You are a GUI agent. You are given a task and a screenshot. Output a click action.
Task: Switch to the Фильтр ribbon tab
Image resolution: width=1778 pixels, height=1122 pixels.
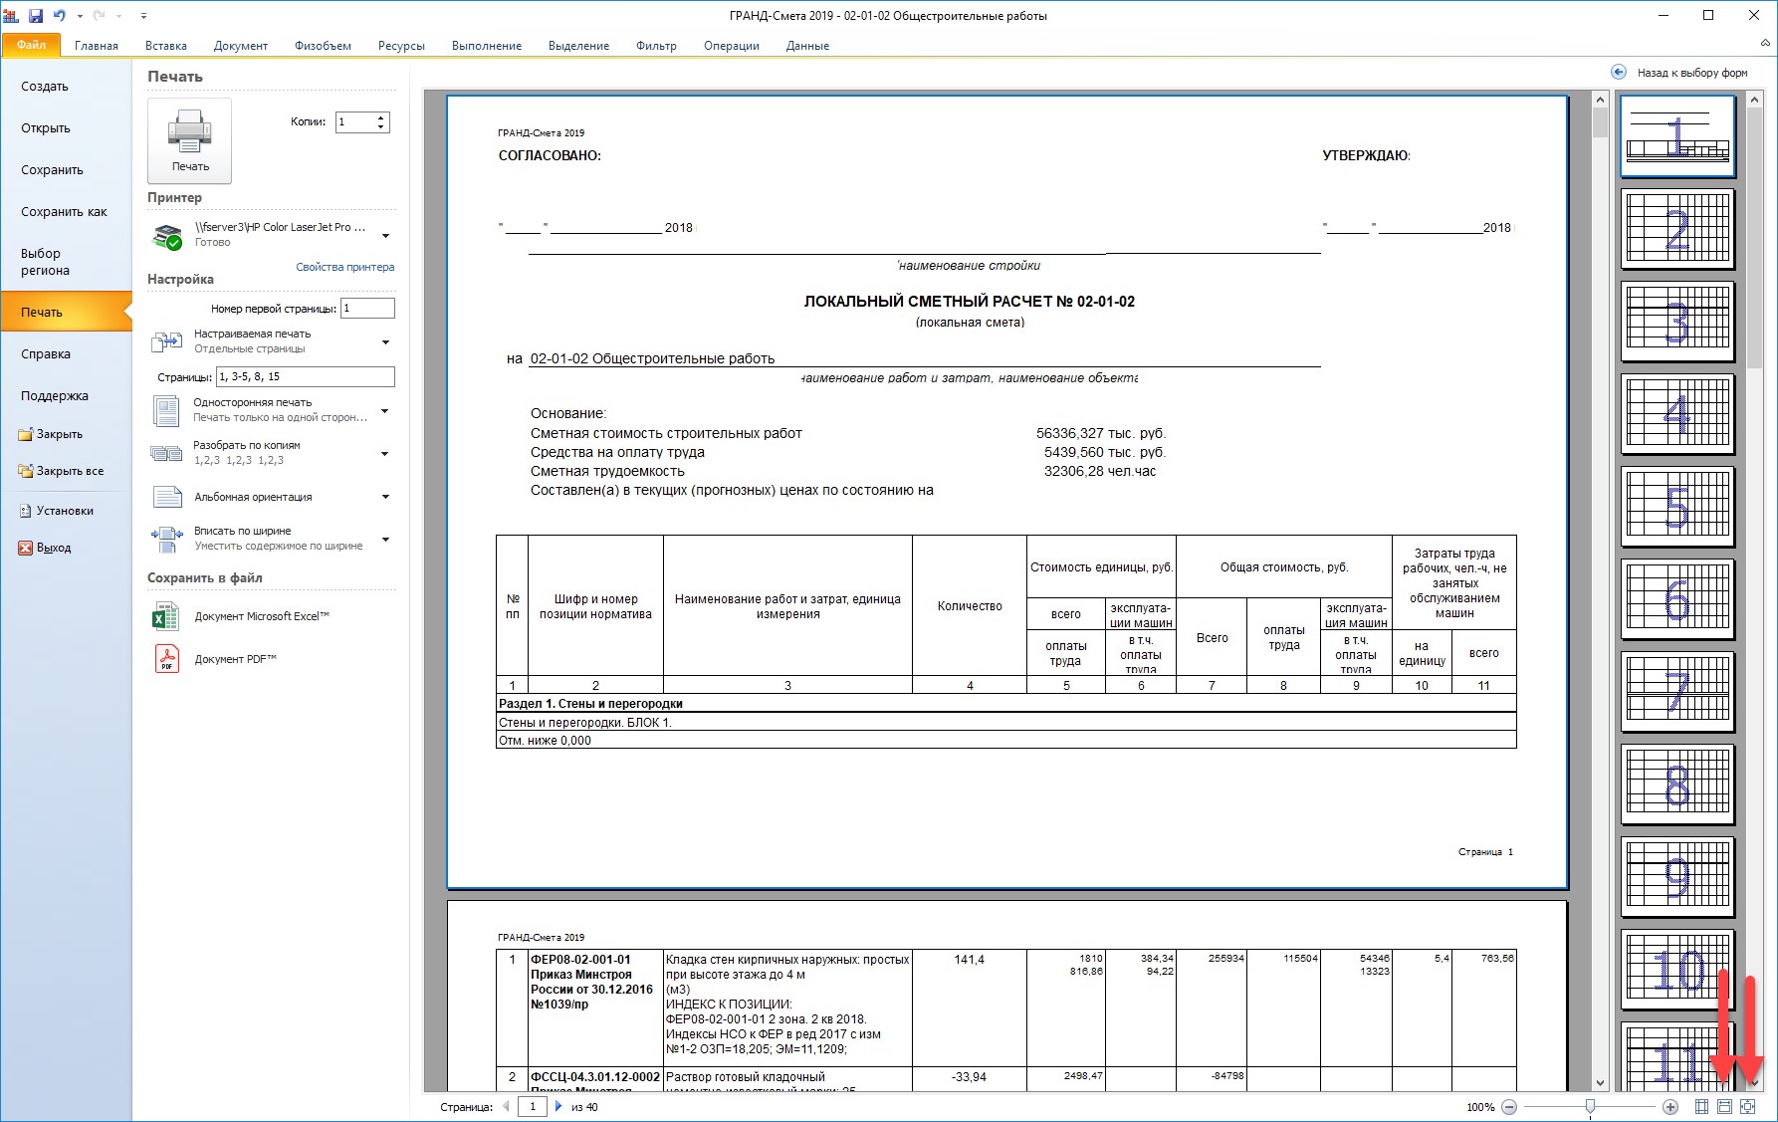(x=656, y=46)
